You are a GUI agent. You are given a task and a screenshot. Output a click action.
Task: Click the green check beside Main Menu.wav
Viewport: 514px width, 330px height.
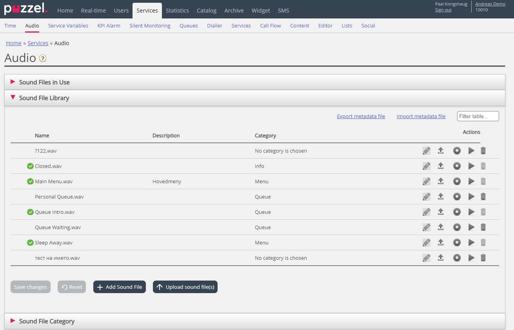point(30,181)
